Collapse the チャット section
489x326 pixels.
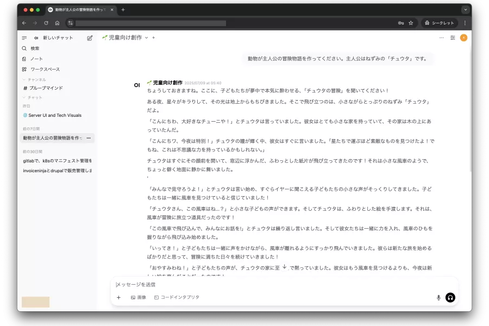(33, 97)
